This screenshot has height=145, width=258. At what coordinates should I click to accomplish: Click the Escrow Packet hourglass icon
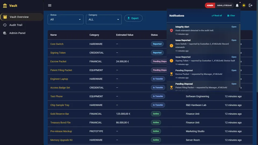(x=171, y=74)
